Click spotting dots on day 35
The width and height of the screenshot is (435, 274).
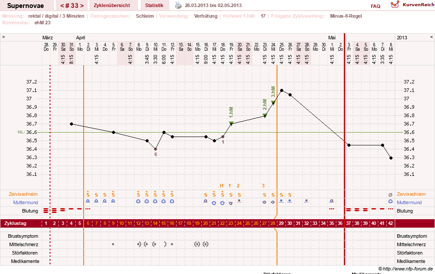tap(331, 209)
